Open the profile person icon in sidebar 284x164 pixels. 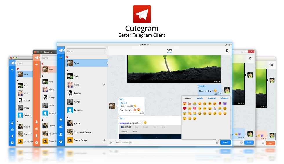[61, 134]
